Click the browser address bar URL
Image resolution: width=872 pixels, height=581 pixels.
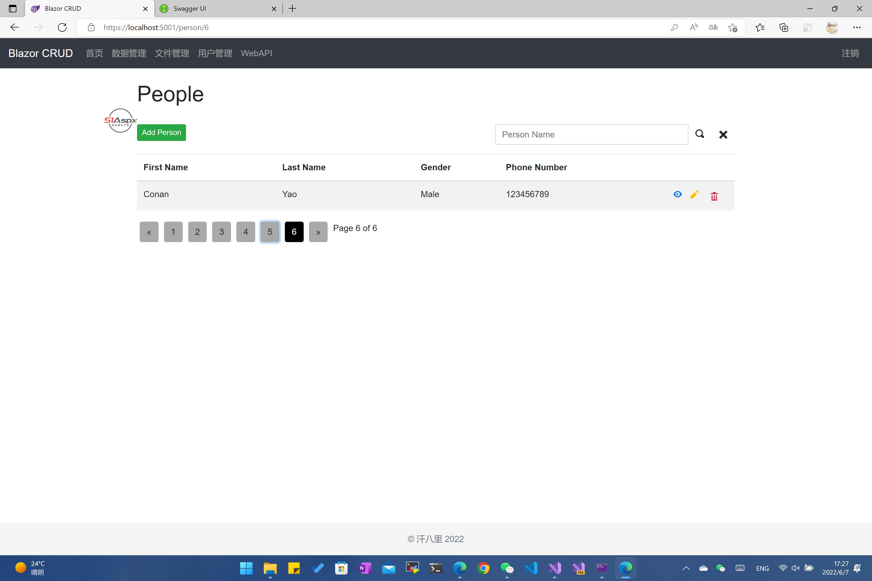156,27
